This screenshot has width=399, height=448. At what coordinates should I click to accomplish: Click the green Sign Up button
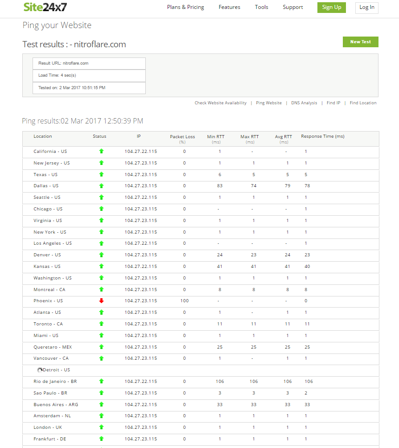[x=332, y=8]
